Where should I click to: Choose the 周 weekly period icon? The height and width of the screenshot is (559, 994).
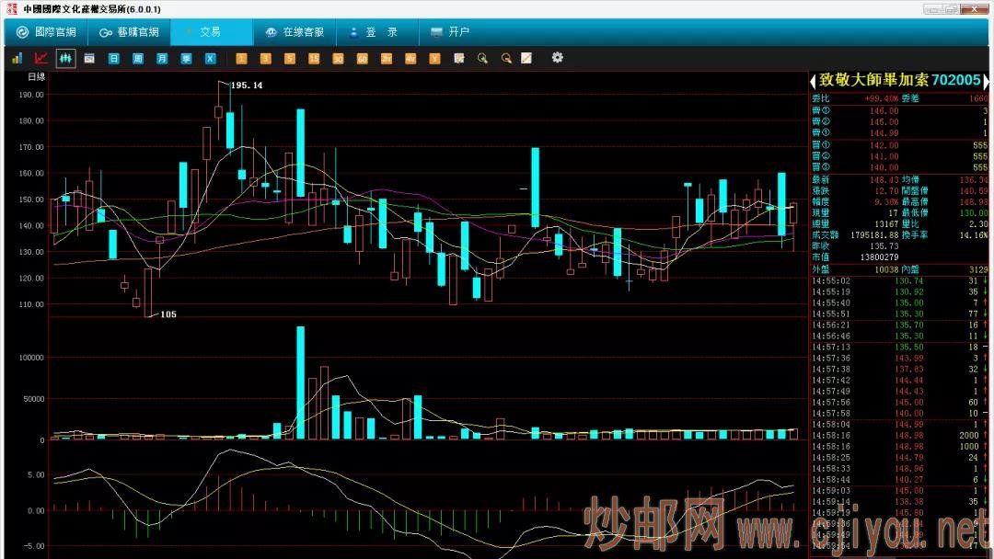click(x=137, y=58)
